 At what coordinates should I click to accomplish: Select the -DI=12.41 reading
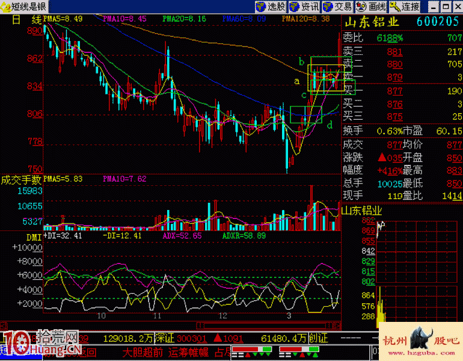pos(122,236)
